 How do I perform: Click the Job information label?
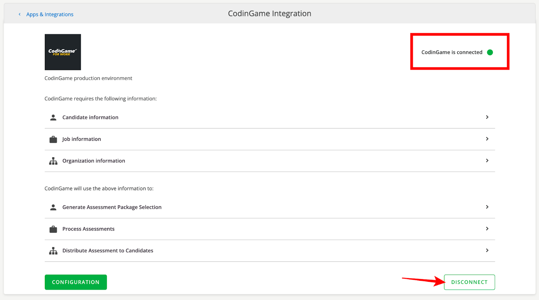pos(82,139)
